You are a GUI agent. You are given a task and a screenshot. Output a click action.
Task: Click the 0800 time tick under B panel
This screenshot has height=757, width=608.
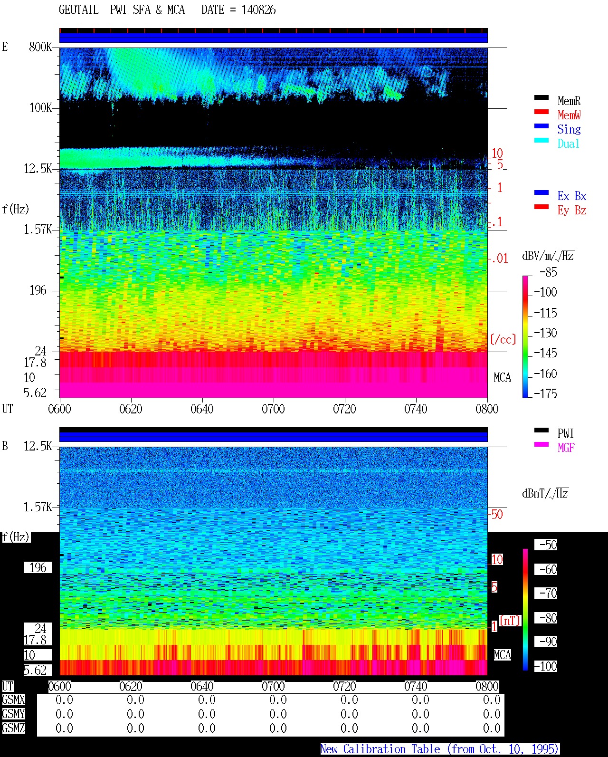(x=487, y=687)
